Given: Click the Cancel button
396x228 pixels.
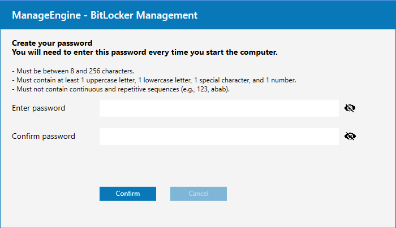Looking at the screenshot, I should pos(199,194).
